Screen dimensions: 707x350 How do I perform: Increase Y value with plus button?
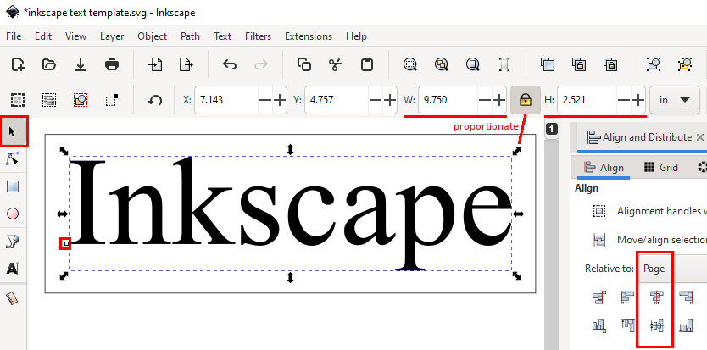pyautogui.click(x=390, y=100)
